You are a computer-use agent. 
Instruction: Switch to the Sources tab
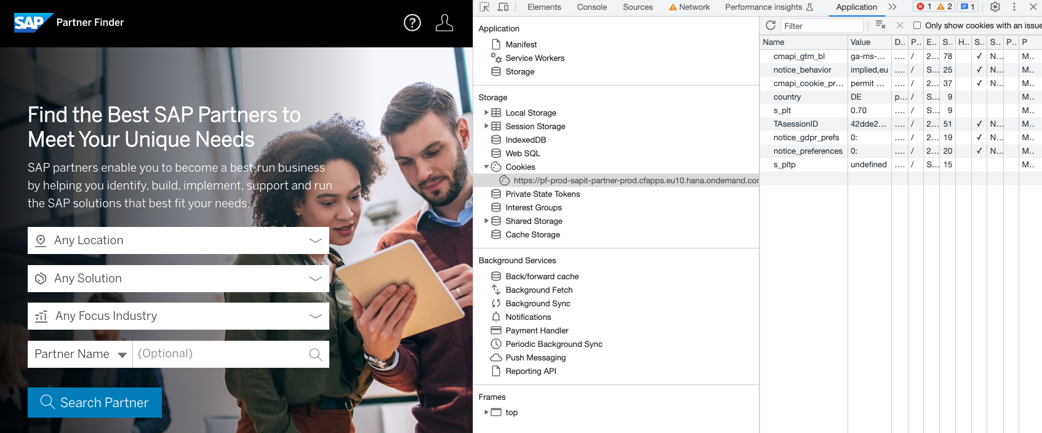click(638, 7)
